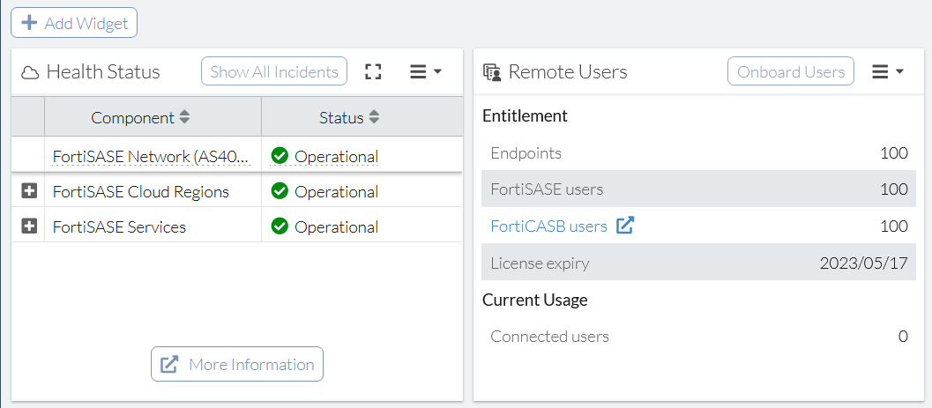
Task: Select the FortiSASE Cloud Regions label
Action: (141, 192)
